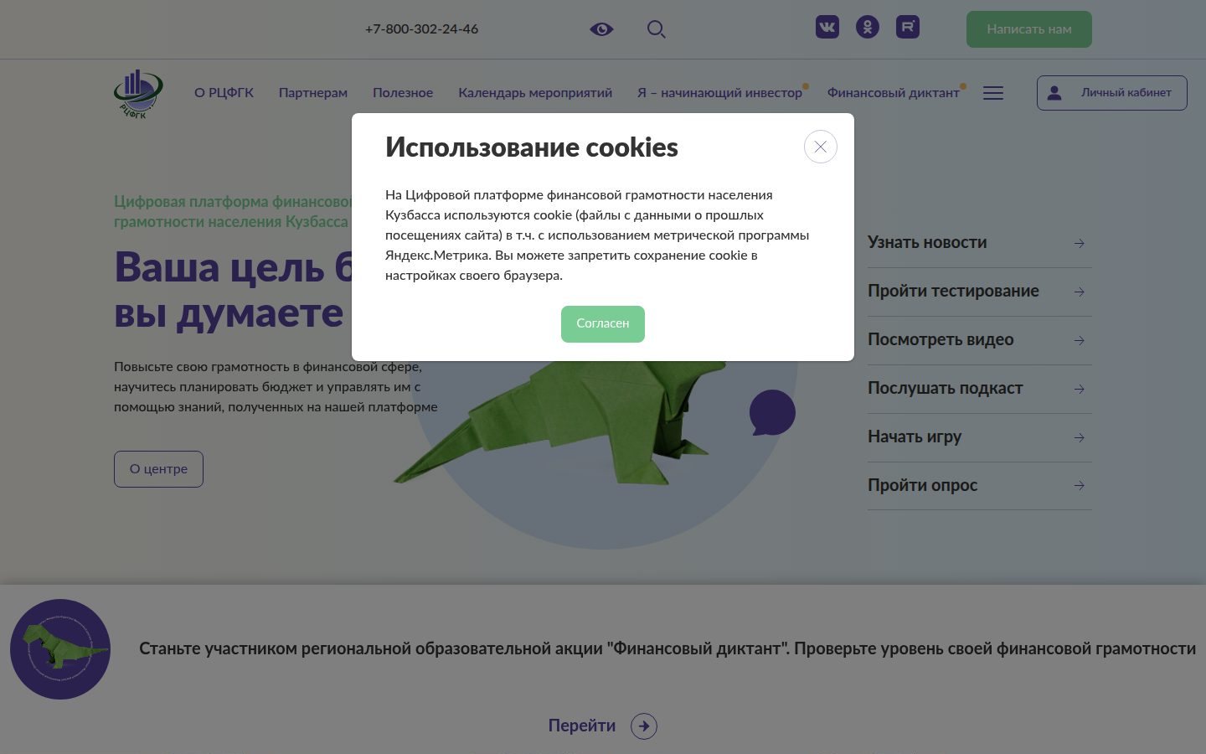This screenshot has width=1206, height=754.
Task: Open the Посмотреть видео link
Action: pyautogui.click(x=941, y=340)
